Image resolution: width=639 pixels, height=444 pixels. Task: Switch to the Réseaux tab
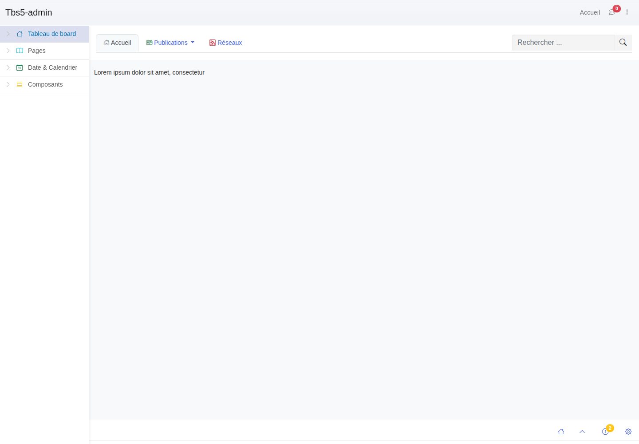(x=225, y=43)
